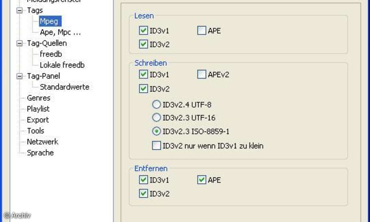Select ID3v2.4 UTF-8 radio option
The width and height of the screenshot is (370, 222).
(x=157, y=105)
